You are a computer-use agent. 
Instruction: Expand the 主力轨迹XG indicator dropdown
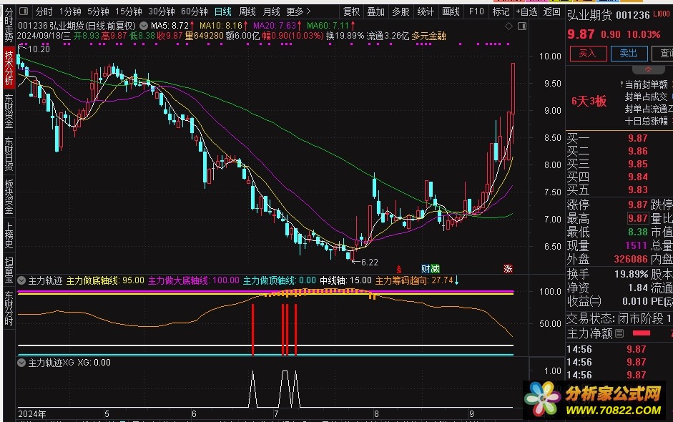(x=21, y=363)
